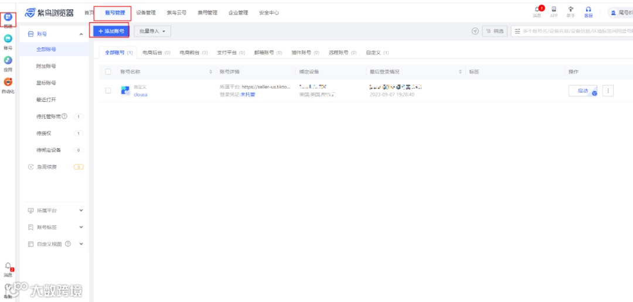Tick the checkbox for clousa row

tap(108, 91)
